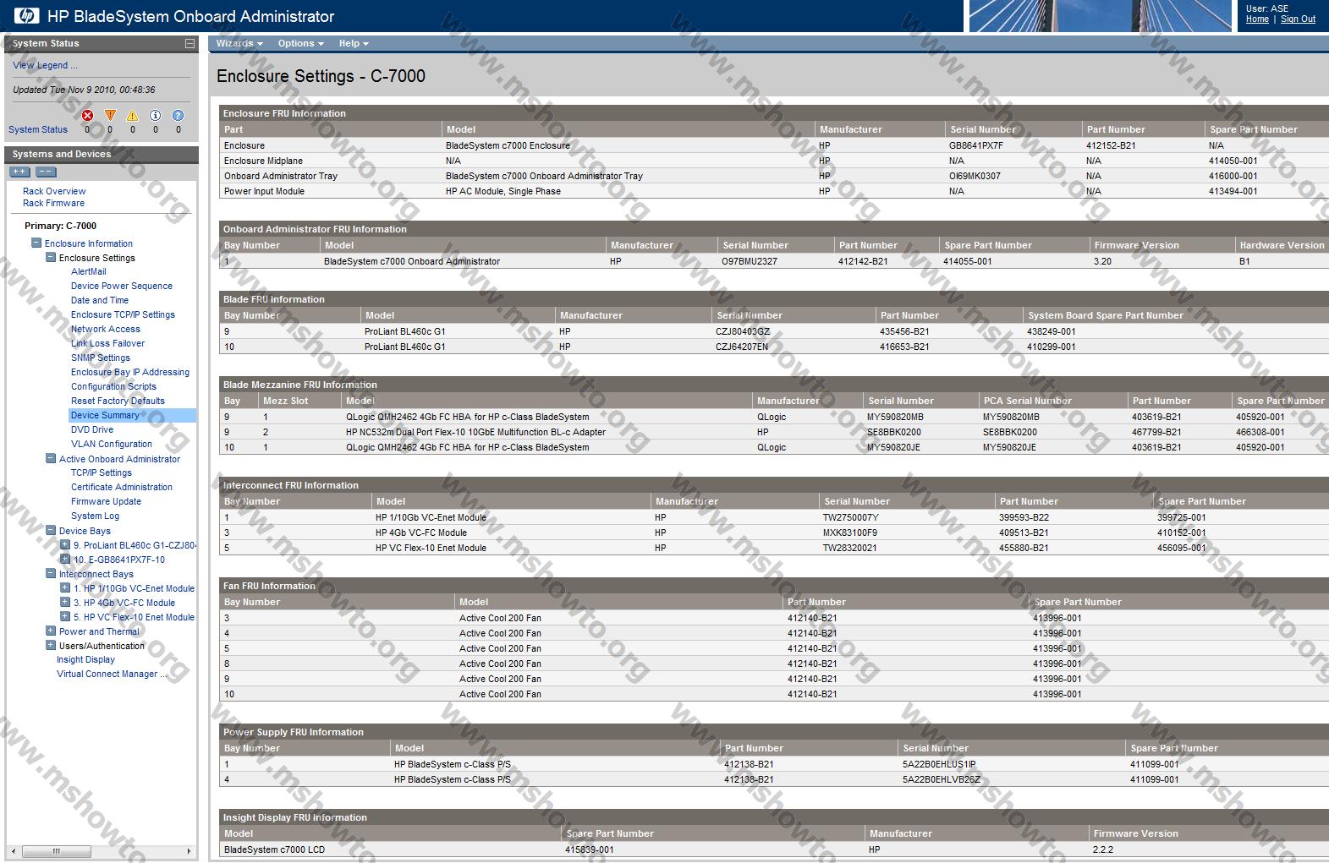
Task: Expand all tree nodes with ++ button
Action: pyautogui.click(x=19, y=172)
